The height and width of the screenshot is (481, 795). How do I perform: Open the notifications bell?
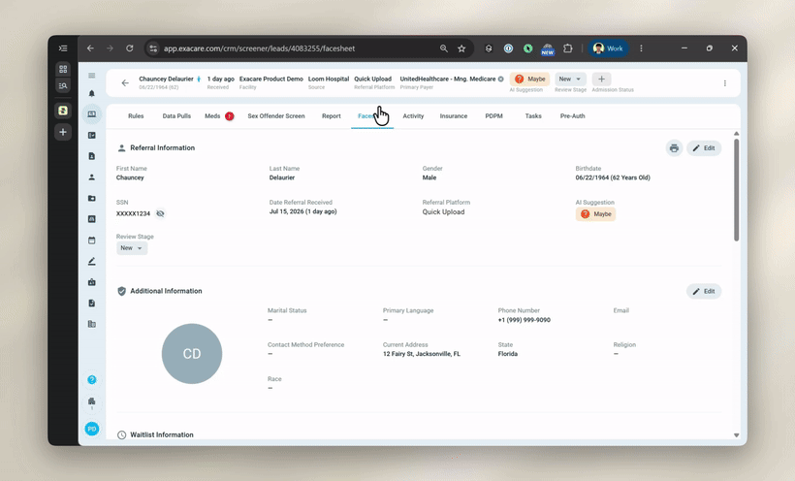(92, 93)
